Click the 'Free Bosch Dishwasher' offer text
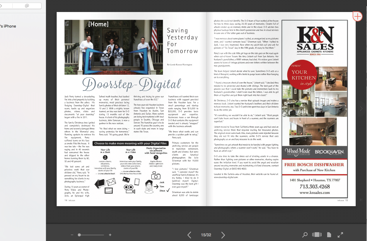Image resolution: width=367 pixels, height=241 pixels. (314, 165)
